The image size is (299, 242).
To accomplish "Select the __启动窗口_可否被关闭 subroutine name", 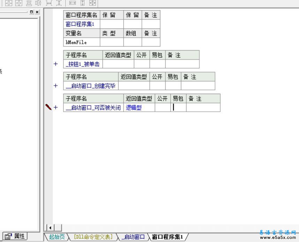I will tap(93, 108).
